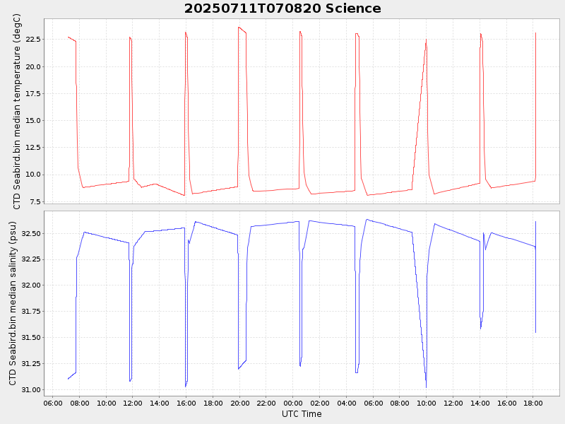This screenshot has width=565, height=424.
Task: Click the 31.75 salinity tick label
Action: point(31,311)
